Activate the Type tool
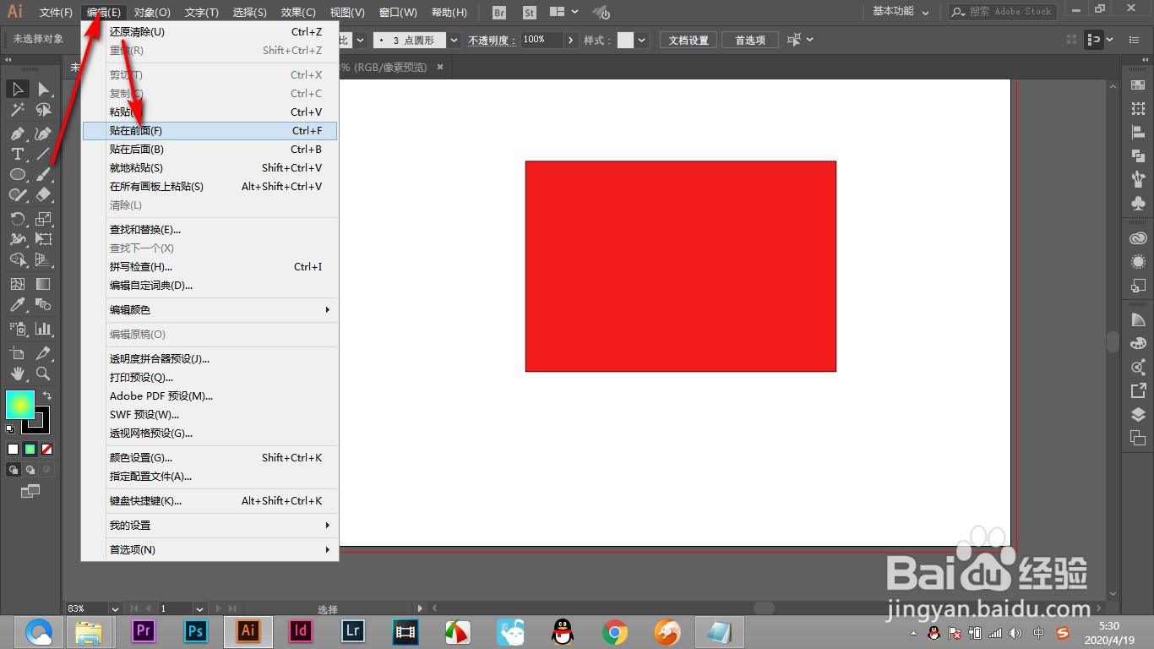The width and height of the screenshot is (1154, 649). tap(18, 154)
